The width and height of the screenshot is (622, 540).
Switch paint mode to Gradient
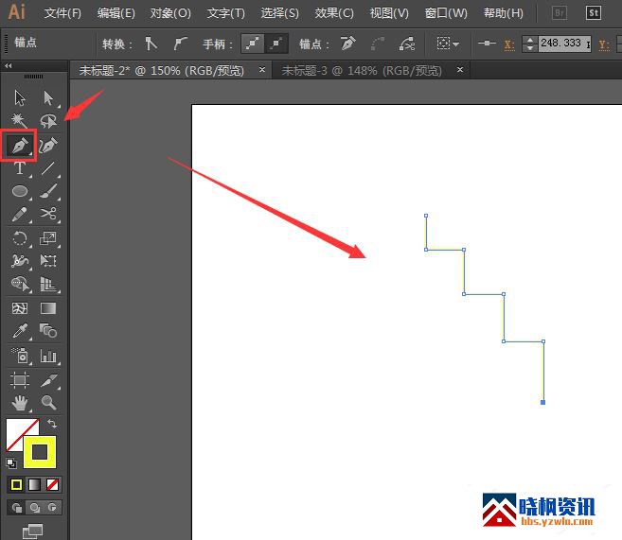pos(34,485)
